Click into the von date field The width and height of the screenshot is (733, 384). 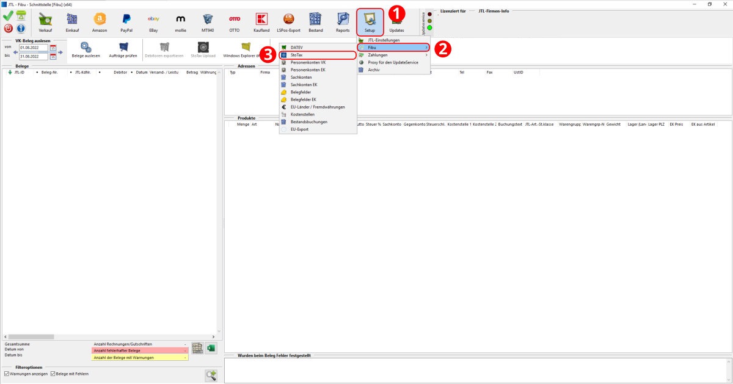34,48
